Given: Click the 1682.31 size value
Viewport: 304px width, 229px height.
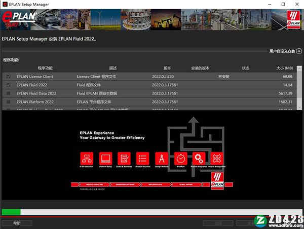Looking at the screenshot, I should tap(285, 102).
